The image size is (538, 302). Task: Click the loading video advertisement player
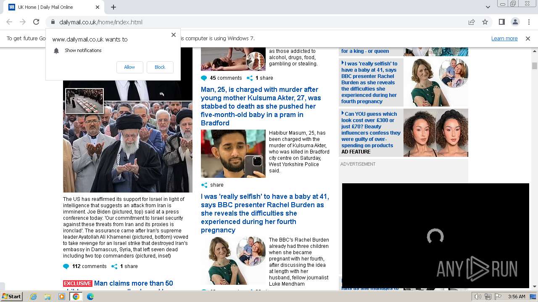point(435,236)
